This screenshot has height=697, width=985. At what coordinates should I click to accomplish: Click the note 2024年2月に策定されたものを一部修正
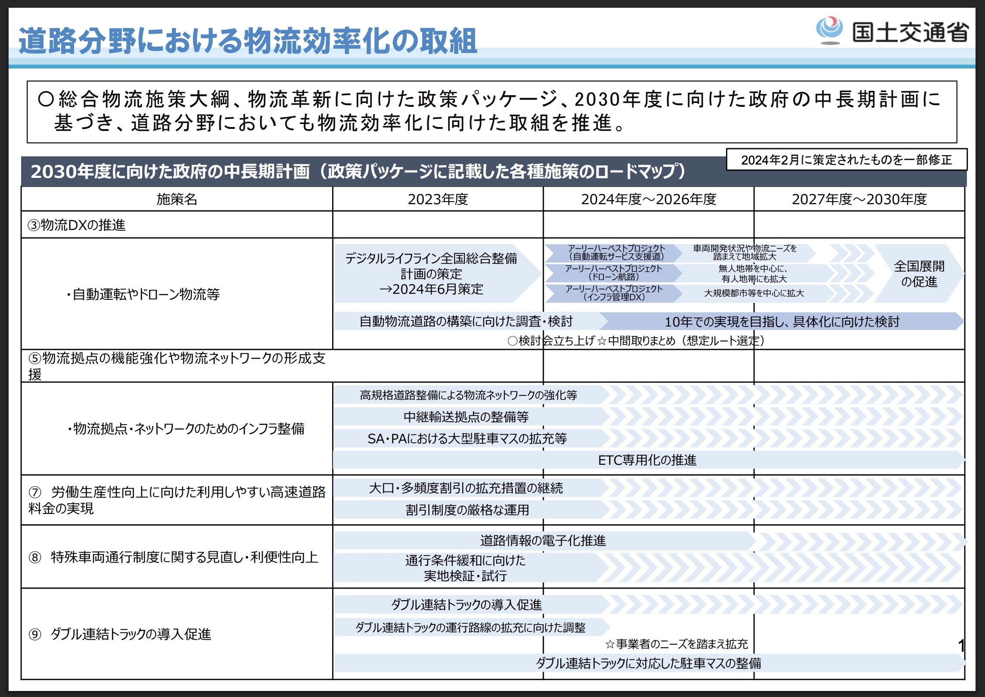[846, 160]
